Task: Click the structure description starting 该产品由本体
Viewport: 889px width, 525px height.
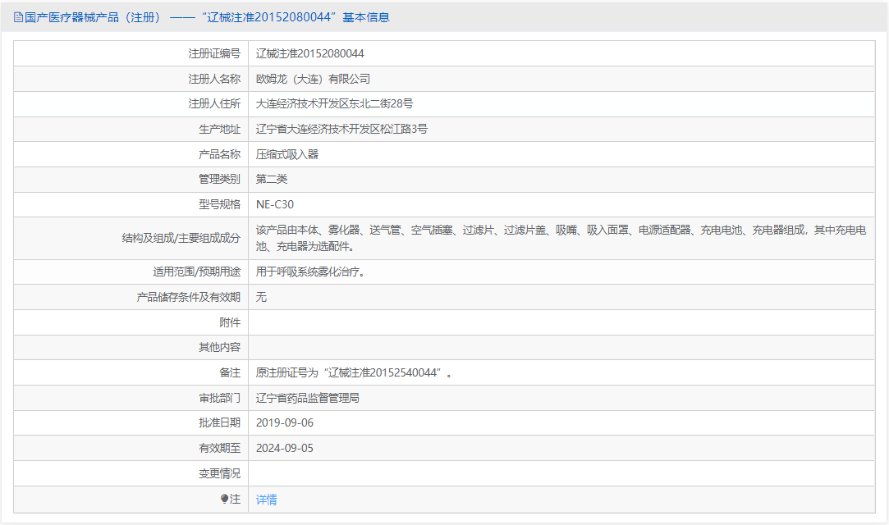Action: (561, 238)
